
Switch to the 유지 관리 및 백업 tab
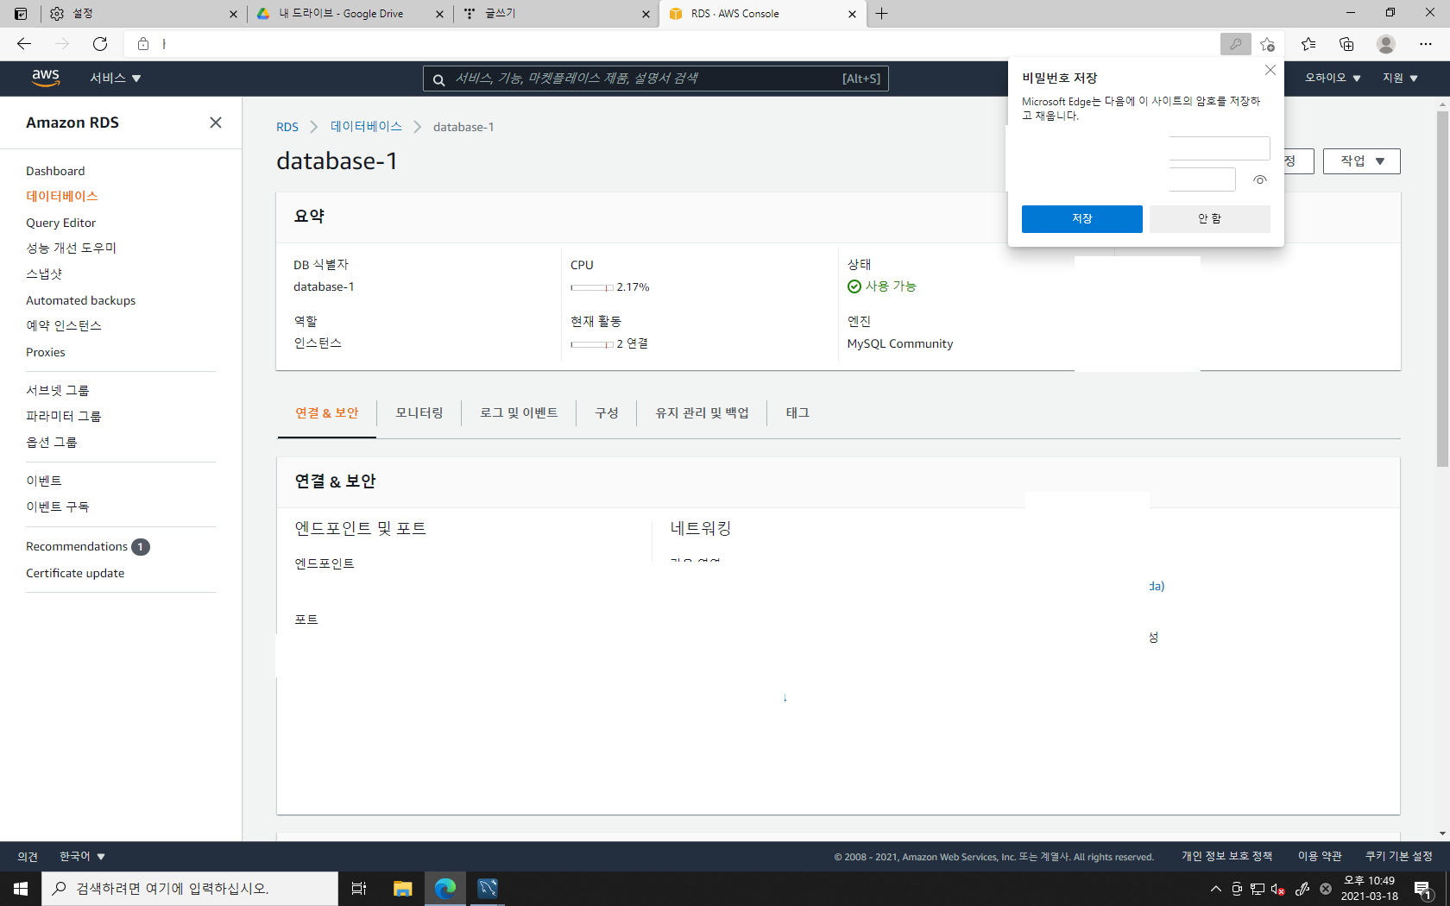coord(702,413)
